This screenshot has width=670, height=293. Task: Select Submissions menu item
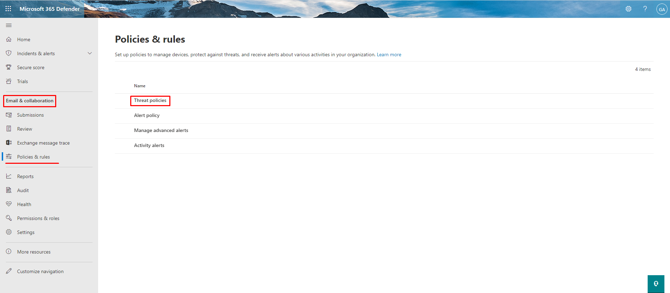pyautogui.click(x=30, y=115)
